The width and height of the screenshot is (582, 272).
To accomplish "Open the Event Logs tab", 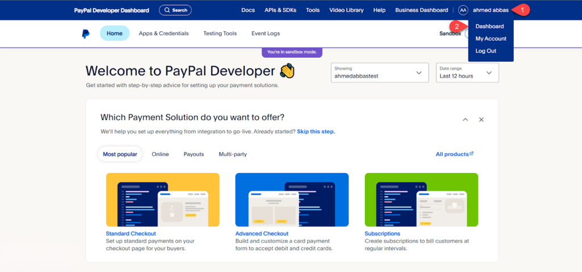I will [x=266, y=33].
